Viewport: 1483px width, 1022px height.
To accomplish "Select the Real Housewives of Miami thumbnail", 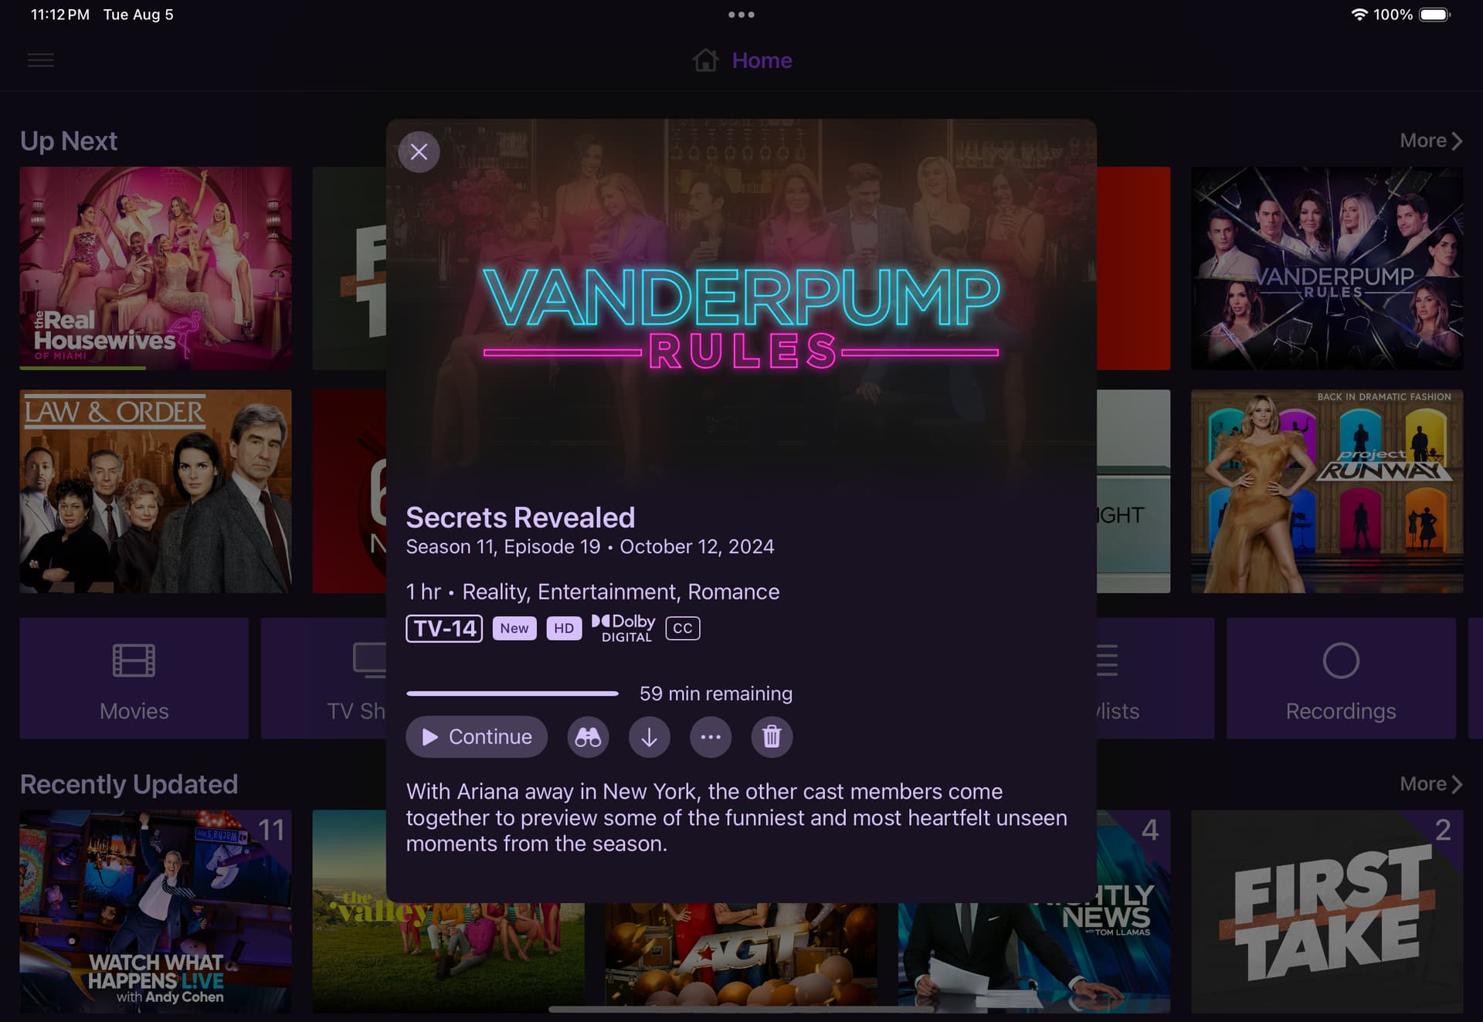I will click(156, 268).
